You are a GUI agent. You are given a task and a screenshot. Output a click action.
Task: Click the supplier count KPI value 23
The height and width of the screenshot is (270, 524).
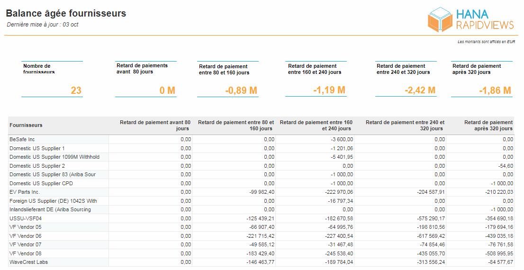(x=76, y=90)
